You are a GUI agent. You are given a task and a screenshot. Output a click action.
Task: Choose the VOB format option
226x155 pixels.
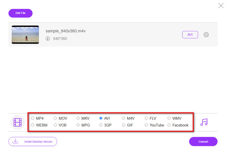55,125
